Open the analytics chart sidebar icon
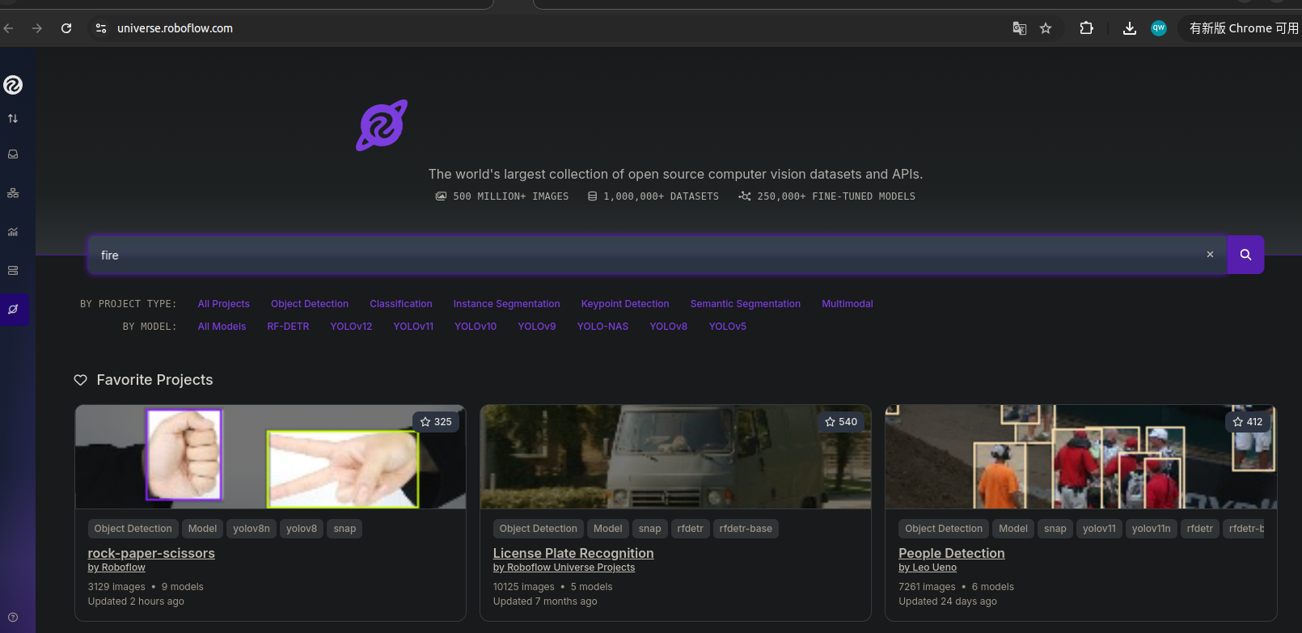The height and width of the screenshot is (633, 1302). [x=13, y=231]
